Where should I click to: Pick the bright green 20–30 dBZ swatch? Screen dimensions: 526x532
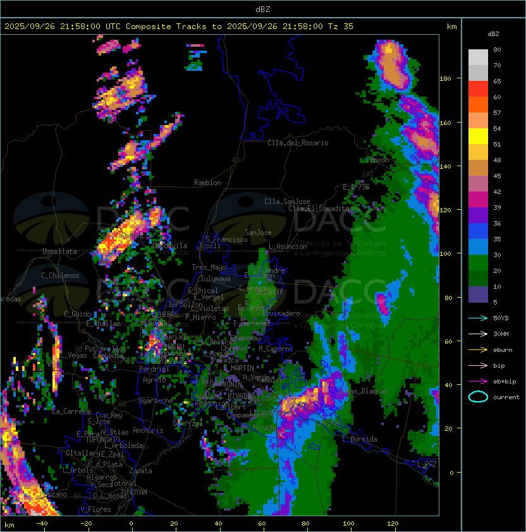(x=478, y=263)
